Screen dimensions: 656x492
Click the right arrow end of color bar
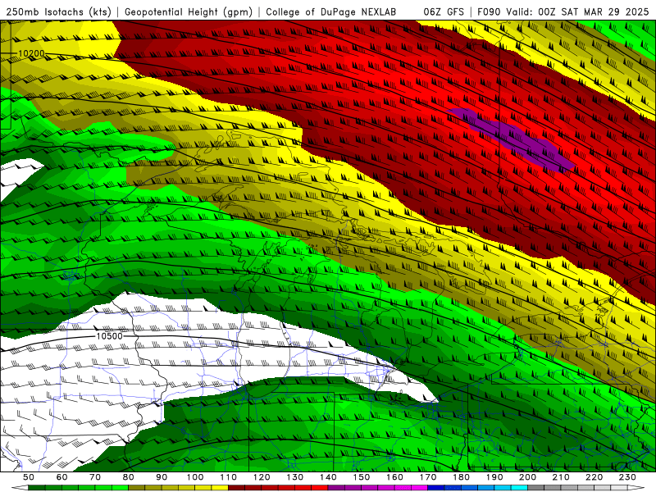[x=636, y=488]
